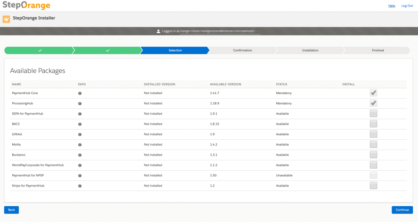Click info icon for ProcessingHub
Image resolution: width=418 pixels, height=222 pixels.
(80, 103)
